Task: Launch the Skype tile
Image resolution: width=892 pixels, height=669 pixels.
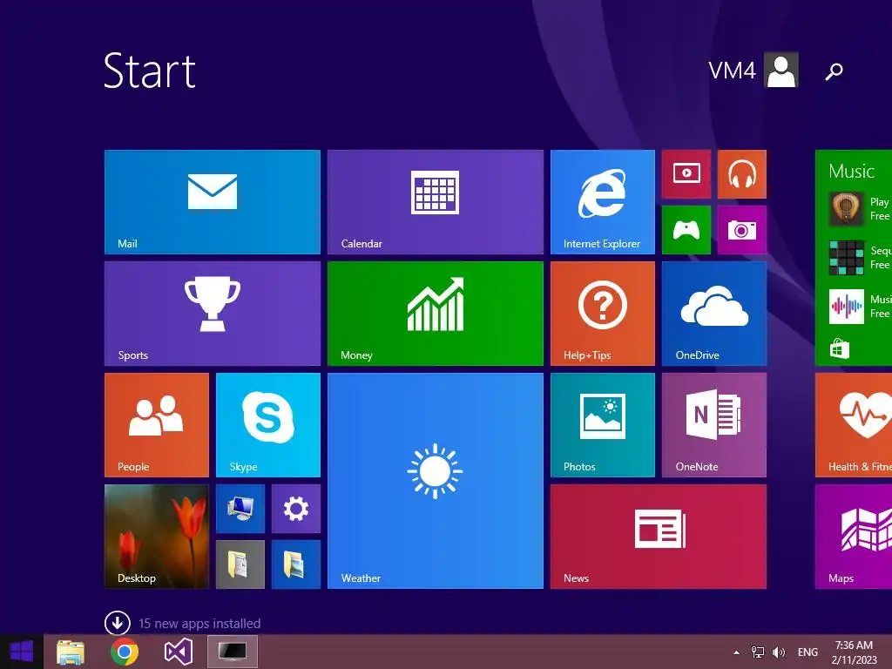Action: point(268,425)
